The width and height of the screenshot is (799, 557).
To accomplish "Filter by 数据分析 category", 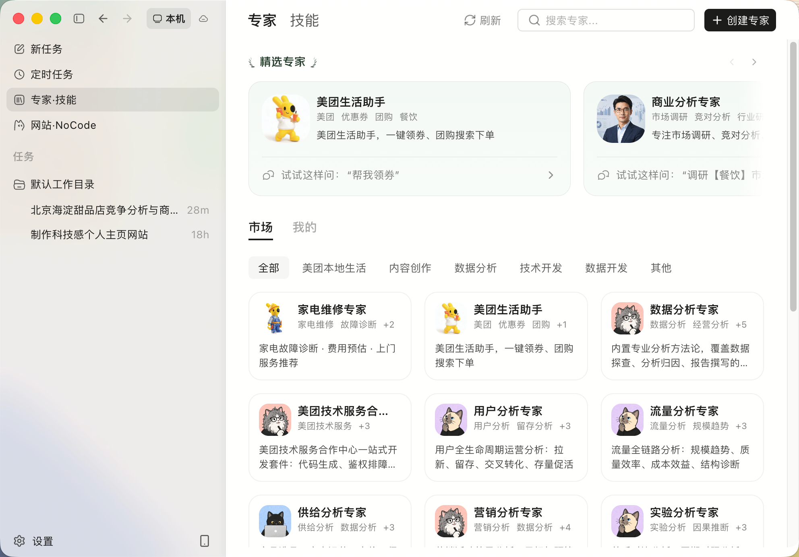I will pos(476,268).
